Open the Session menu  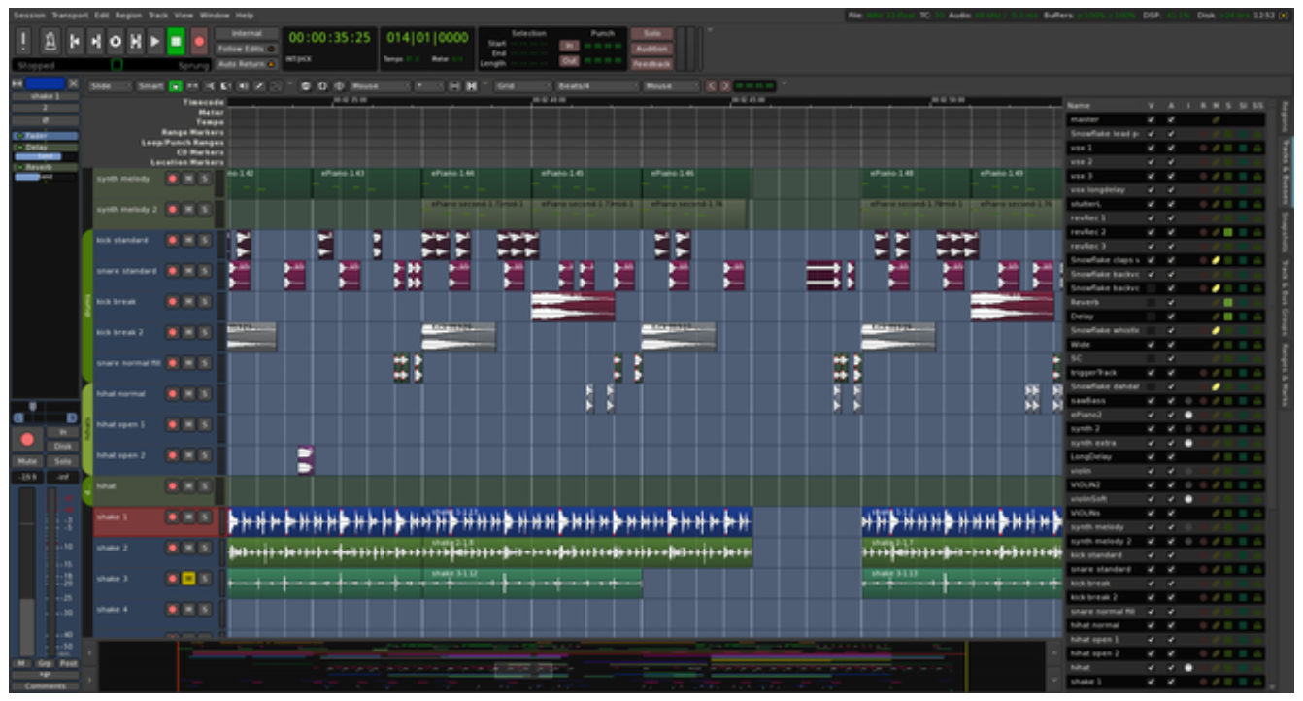tap(29, 16)
